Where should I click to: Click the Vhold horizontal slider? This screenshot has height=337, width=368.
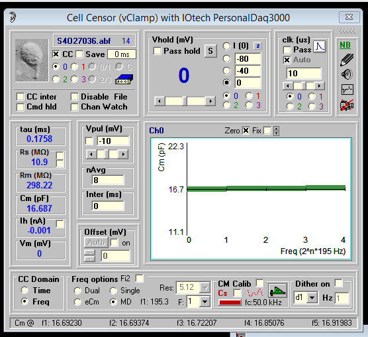click(x=185, y=101)
